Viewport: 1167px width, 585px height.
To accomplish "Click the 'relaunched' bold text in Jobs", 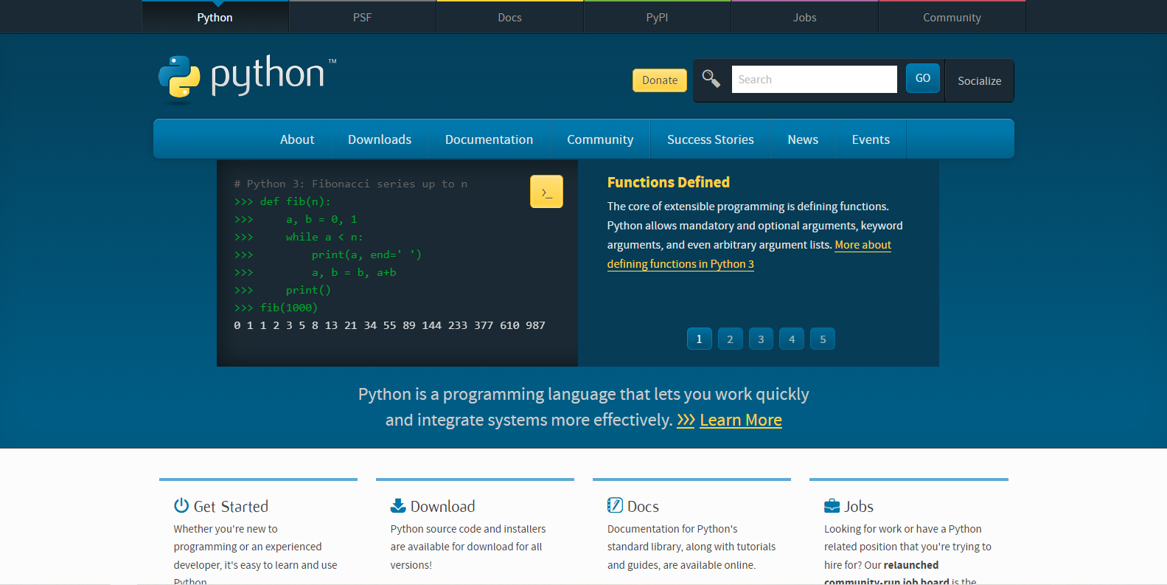I will (x=911, y=565).
